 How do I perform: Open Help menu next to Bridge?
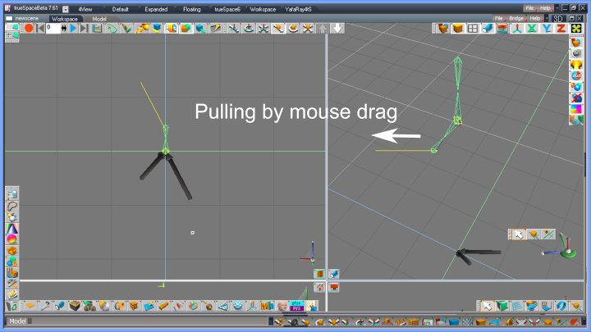coord(535,18)
